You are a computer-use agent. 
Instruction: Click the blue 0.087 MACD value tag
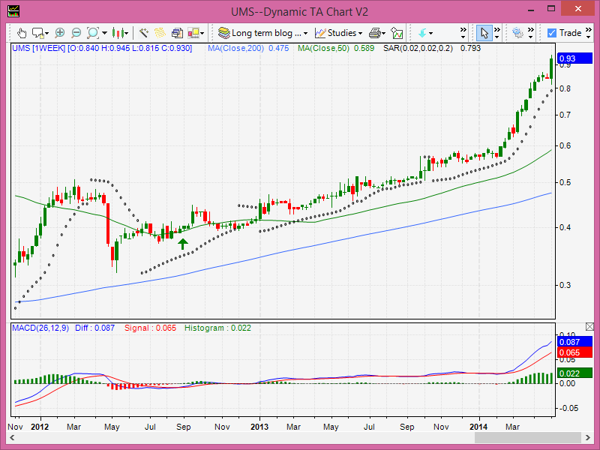tap(574, 342)
